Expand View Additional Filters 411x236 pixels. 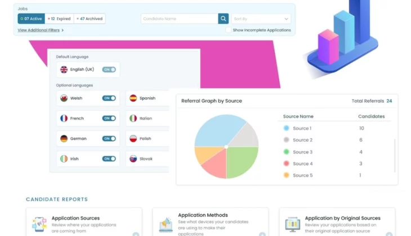click(41, 30)
